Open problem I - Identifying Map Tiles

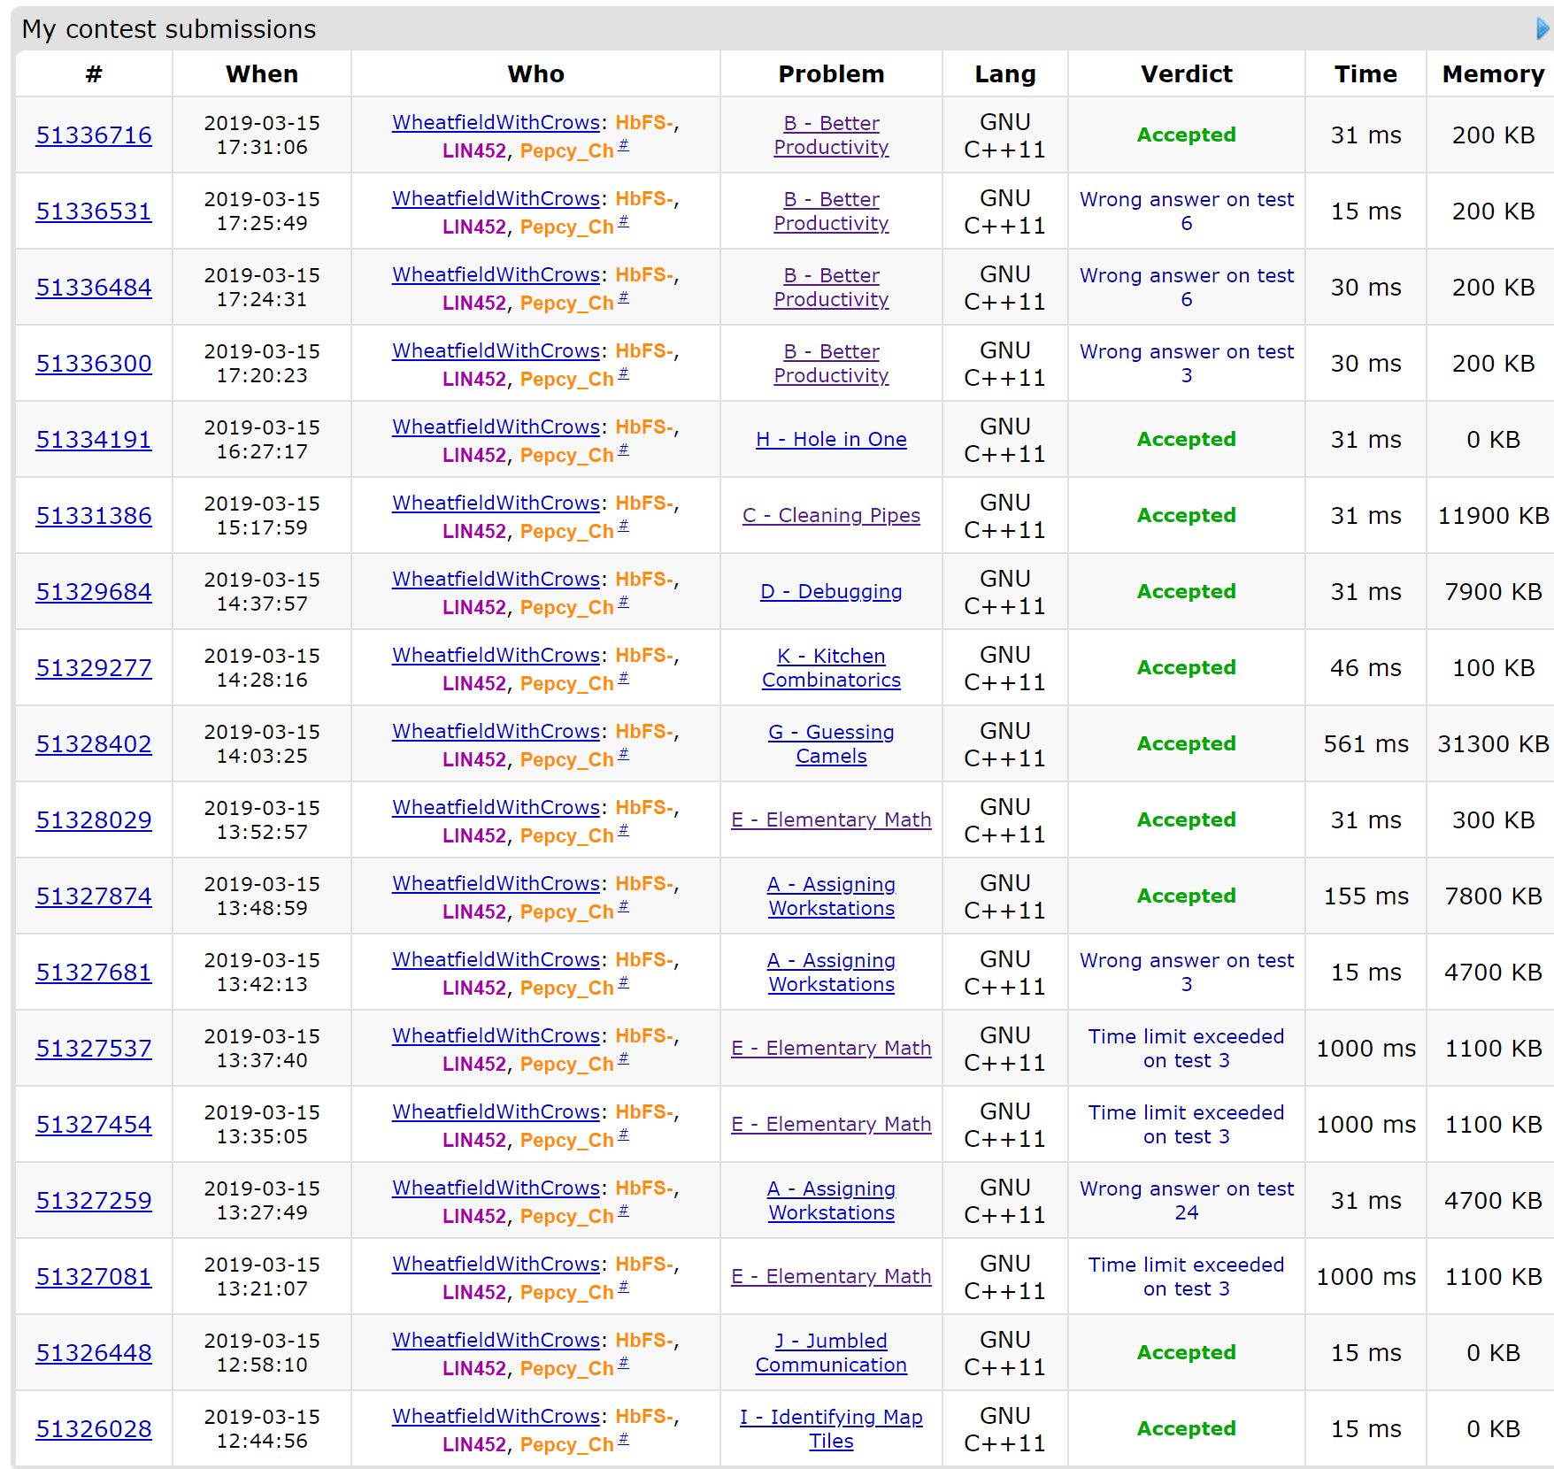[x=831, y=1429]
